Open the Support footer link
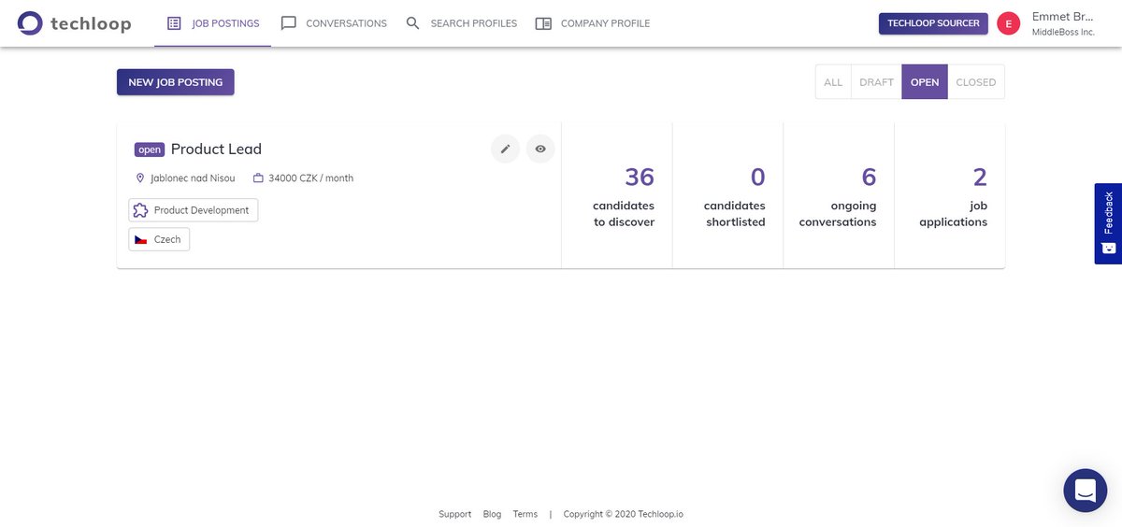Screen dimensions: 1122x527 [455, 514]
